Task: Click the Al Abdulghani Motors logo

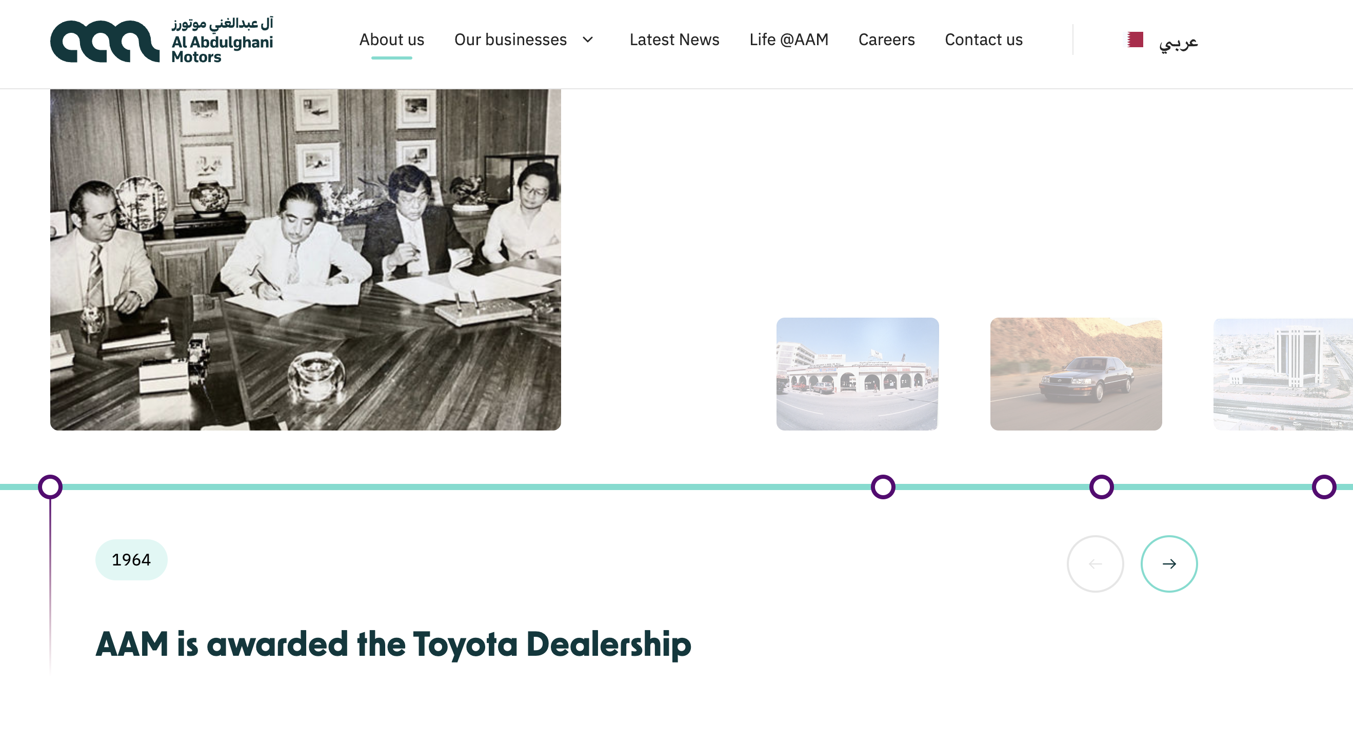Action: pyautogui.click(x=162, y=41)
